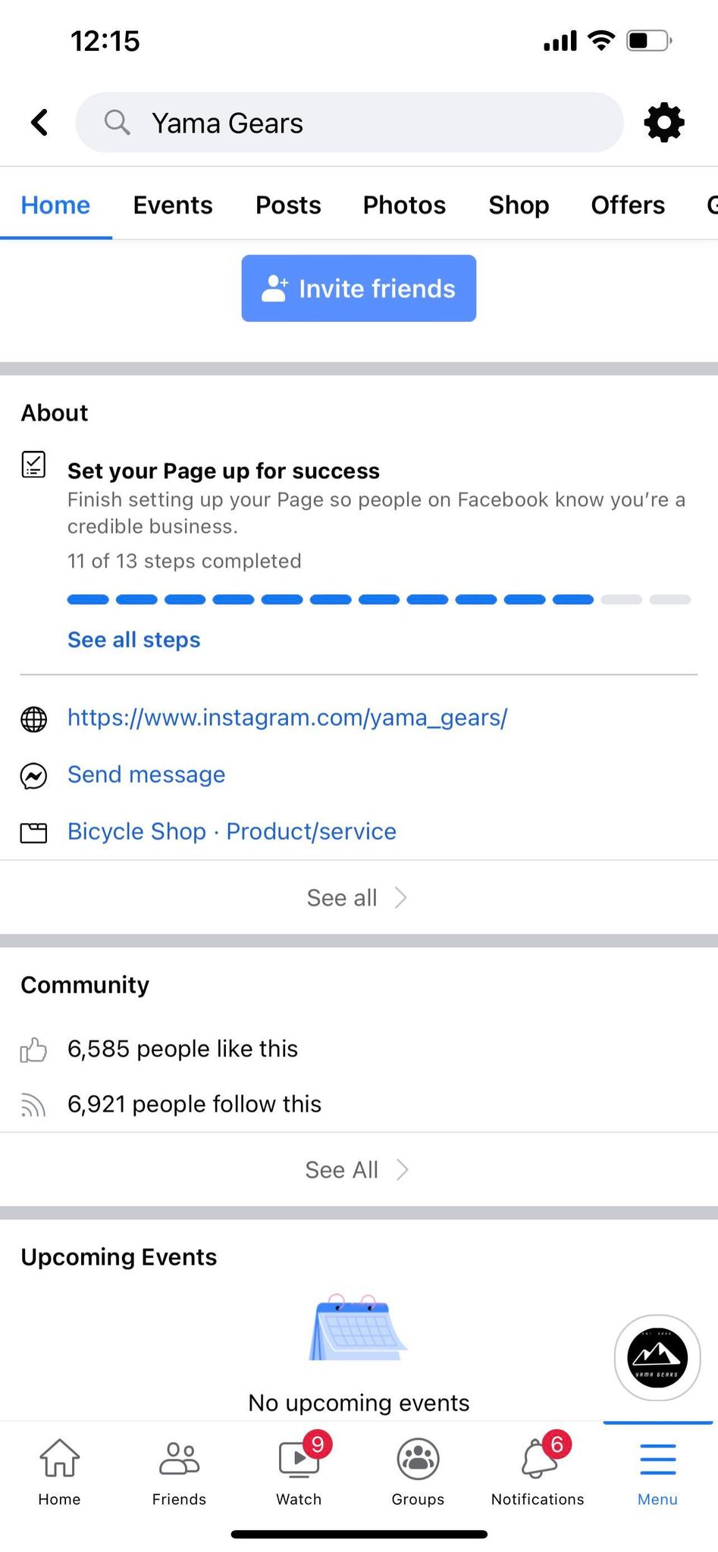
Task: Tap the Messenger icon beside Send message
Action: coord(33,775)
